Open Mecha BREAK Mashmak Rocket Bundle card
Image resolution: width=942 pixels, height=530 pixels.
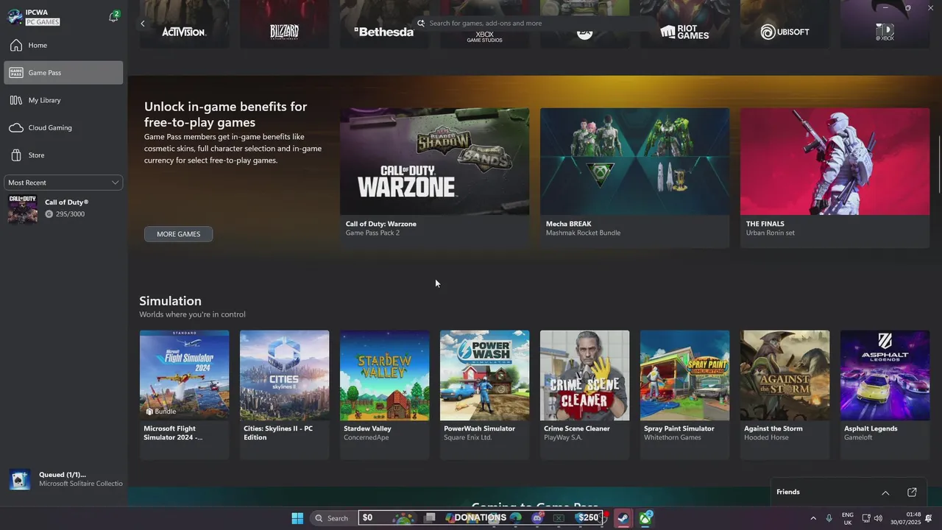634,177
